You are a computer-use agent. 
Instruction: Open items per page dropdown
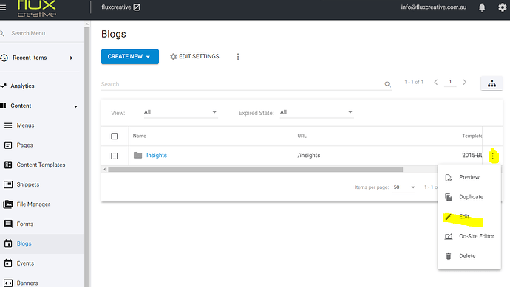pyautogui.click(x=404, y=187)
